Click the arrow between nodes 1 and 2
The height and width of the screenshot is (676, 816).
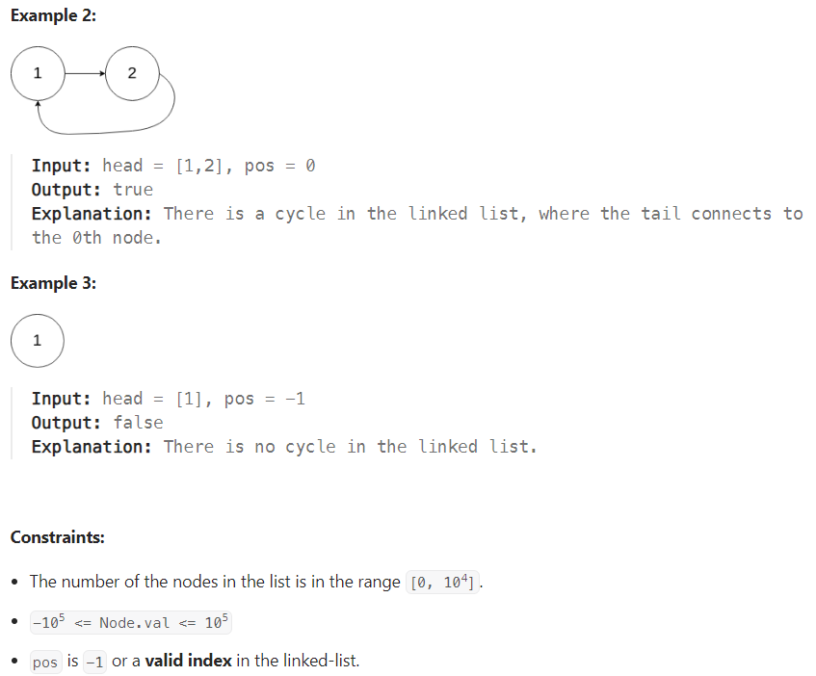point(85,73)
